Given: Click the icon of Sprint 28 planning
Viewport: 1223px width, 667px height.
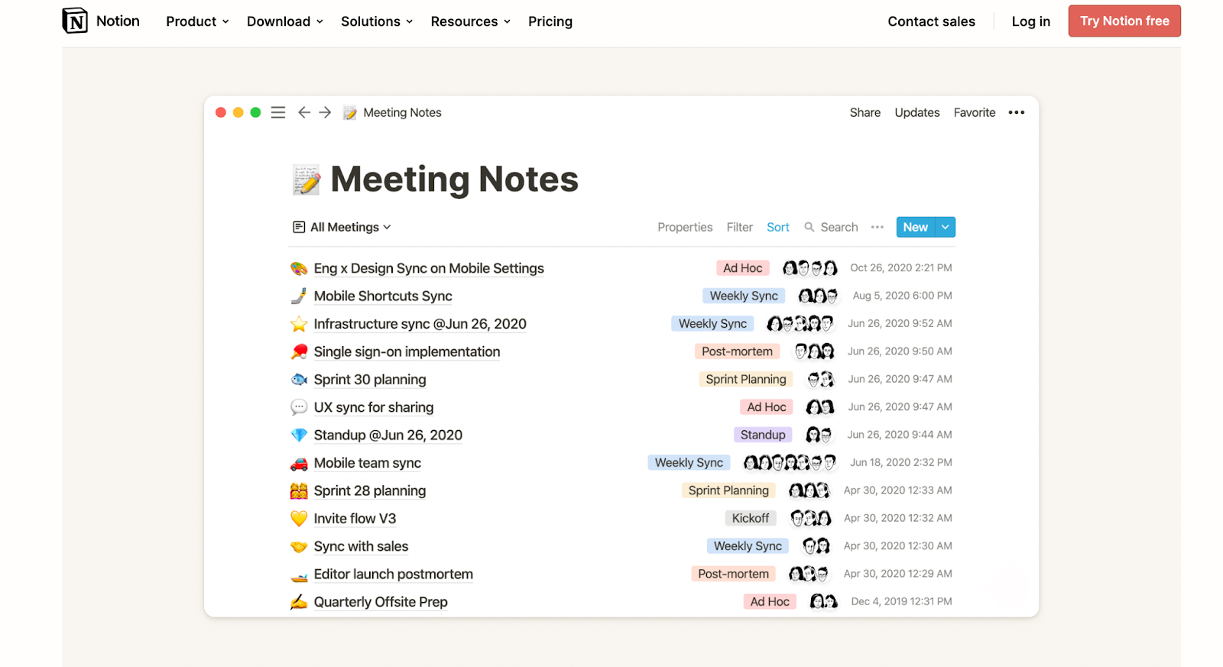Looking at the screenshot, I should pos(299,491).
